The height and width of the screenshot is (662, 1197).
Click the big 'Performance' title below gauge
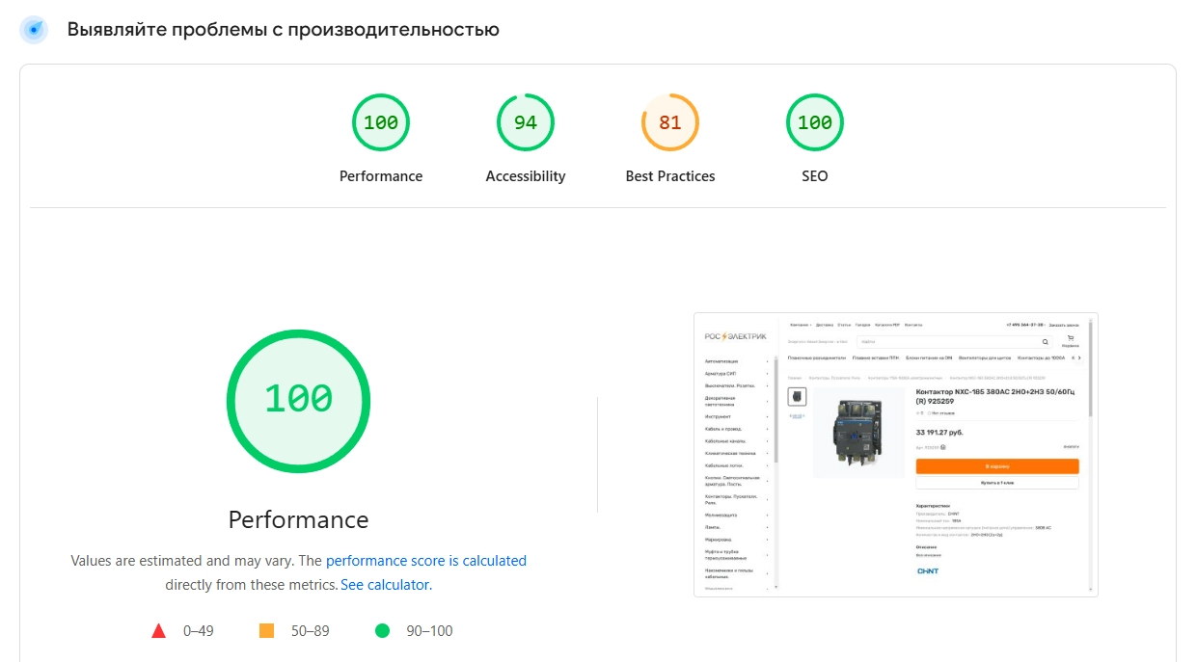point(298,519)
